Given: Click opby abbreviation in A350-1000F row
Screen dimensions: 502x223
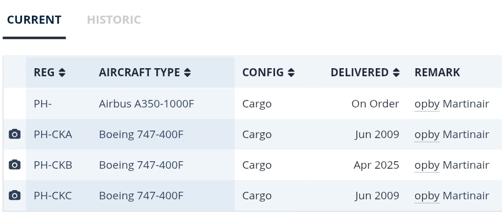Looking at the screenshot, I should point(427,104).
